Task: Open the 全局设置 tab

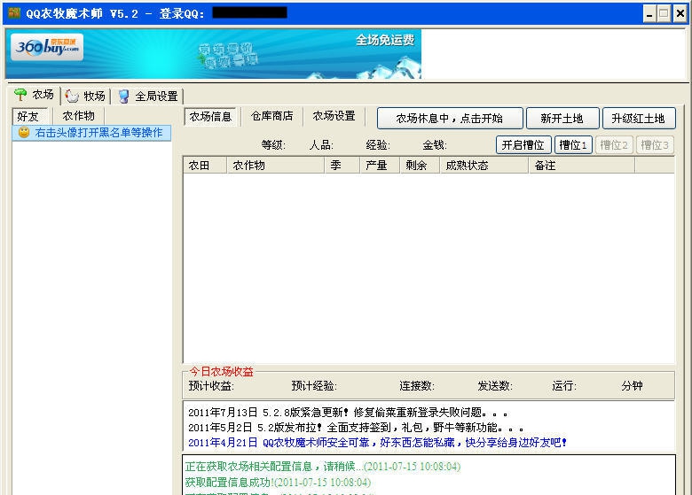Action: tap(148, 96)
